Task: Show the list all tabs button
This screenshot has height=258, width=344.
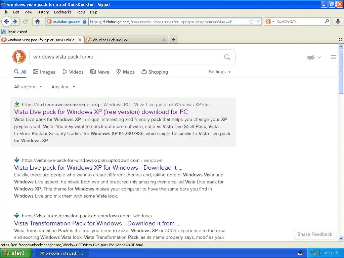Action: [341, 40]
